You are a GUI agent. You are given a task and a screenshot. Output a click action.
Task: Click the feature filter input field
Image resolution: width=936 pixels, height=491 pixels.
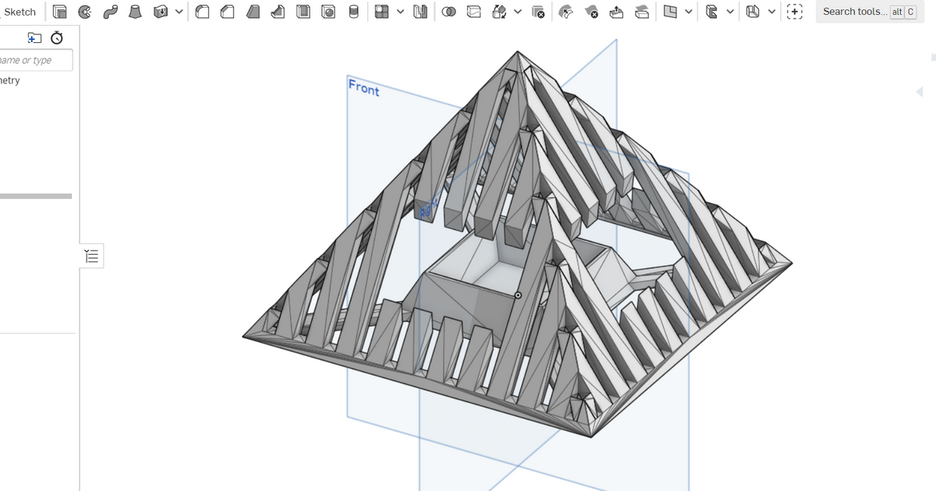35,59
